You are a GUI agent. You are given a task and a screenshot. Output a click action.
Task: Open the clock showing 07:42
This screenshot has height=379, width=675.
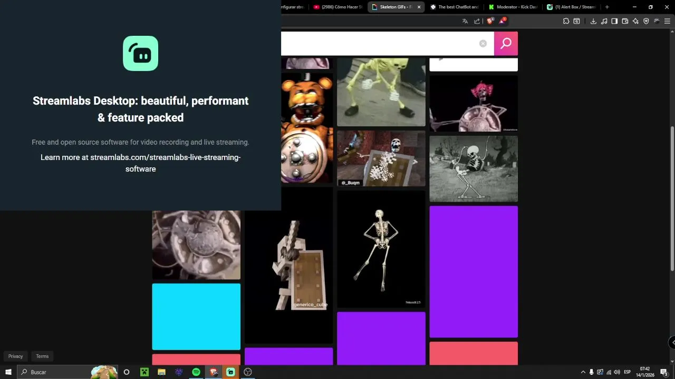644,372
